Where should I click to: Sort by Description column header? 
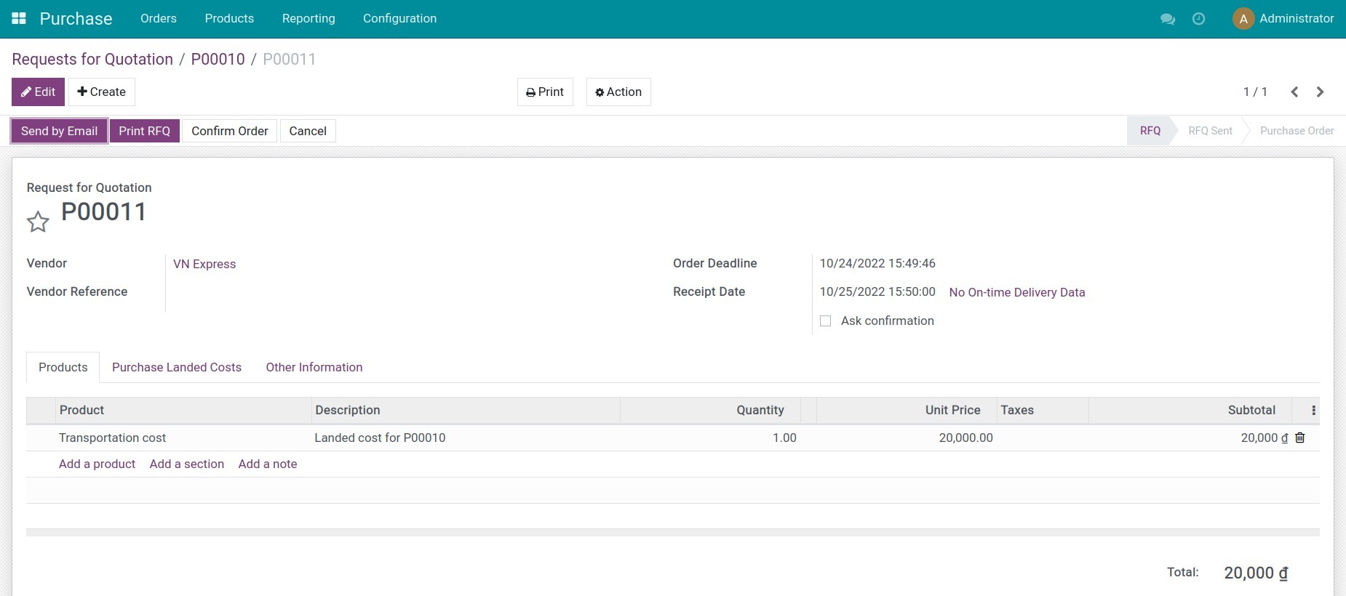(466, 410)
